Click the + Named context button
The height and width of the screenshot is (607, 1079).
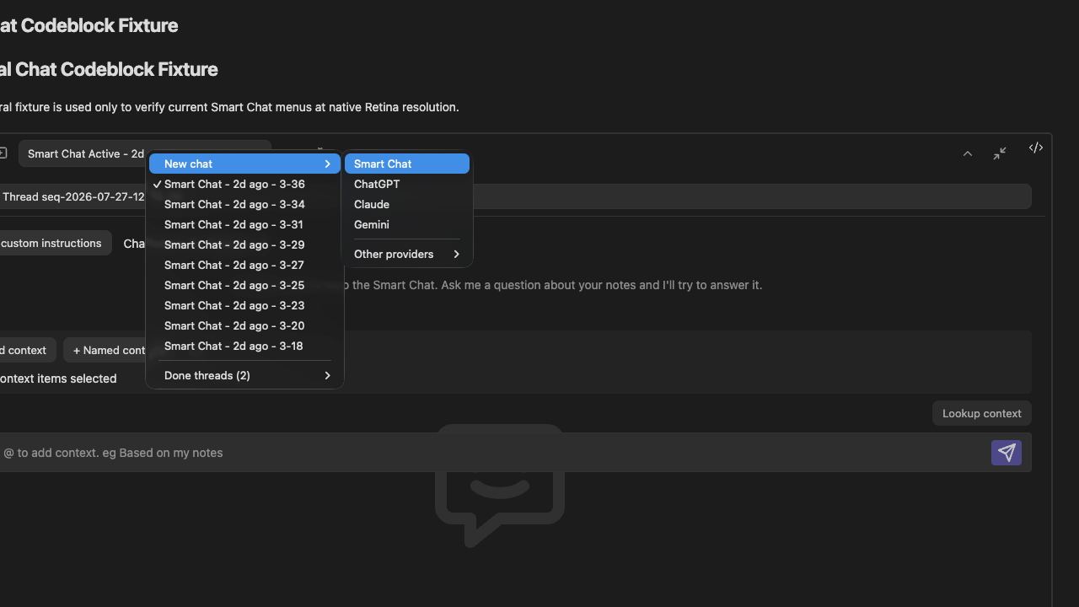point(106,350)
